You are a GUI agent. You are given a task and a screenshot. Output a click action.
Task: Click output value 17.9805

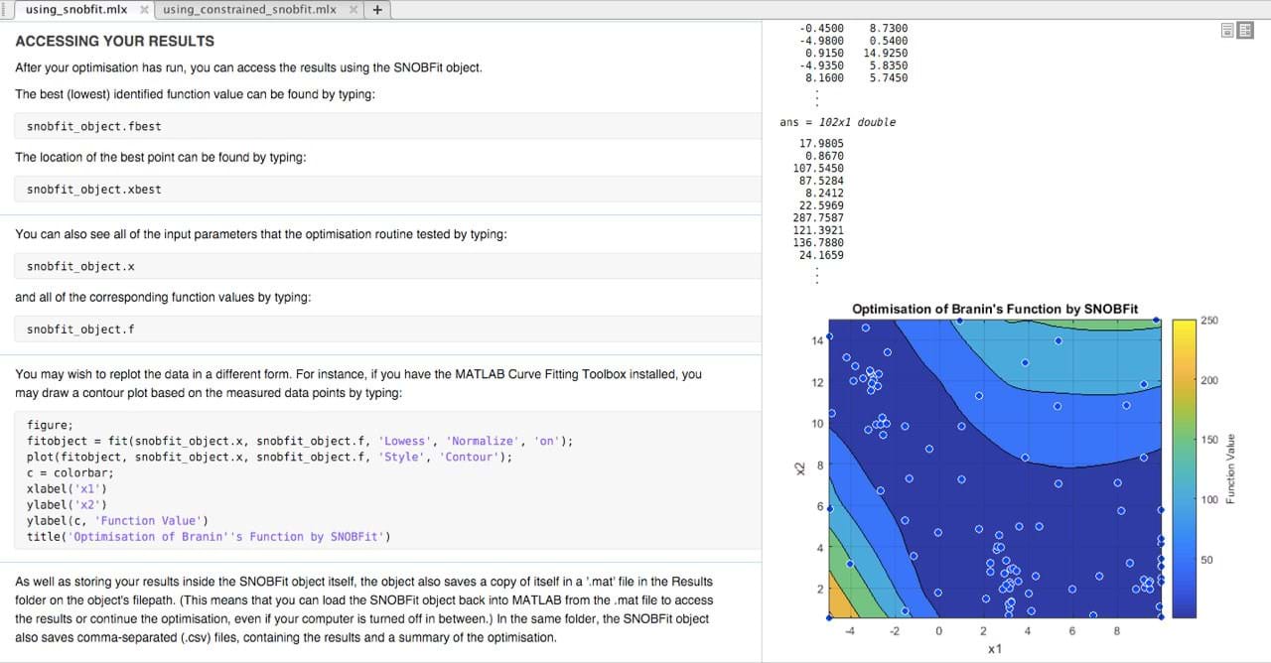pyautogui.click(x=821, y=144)
